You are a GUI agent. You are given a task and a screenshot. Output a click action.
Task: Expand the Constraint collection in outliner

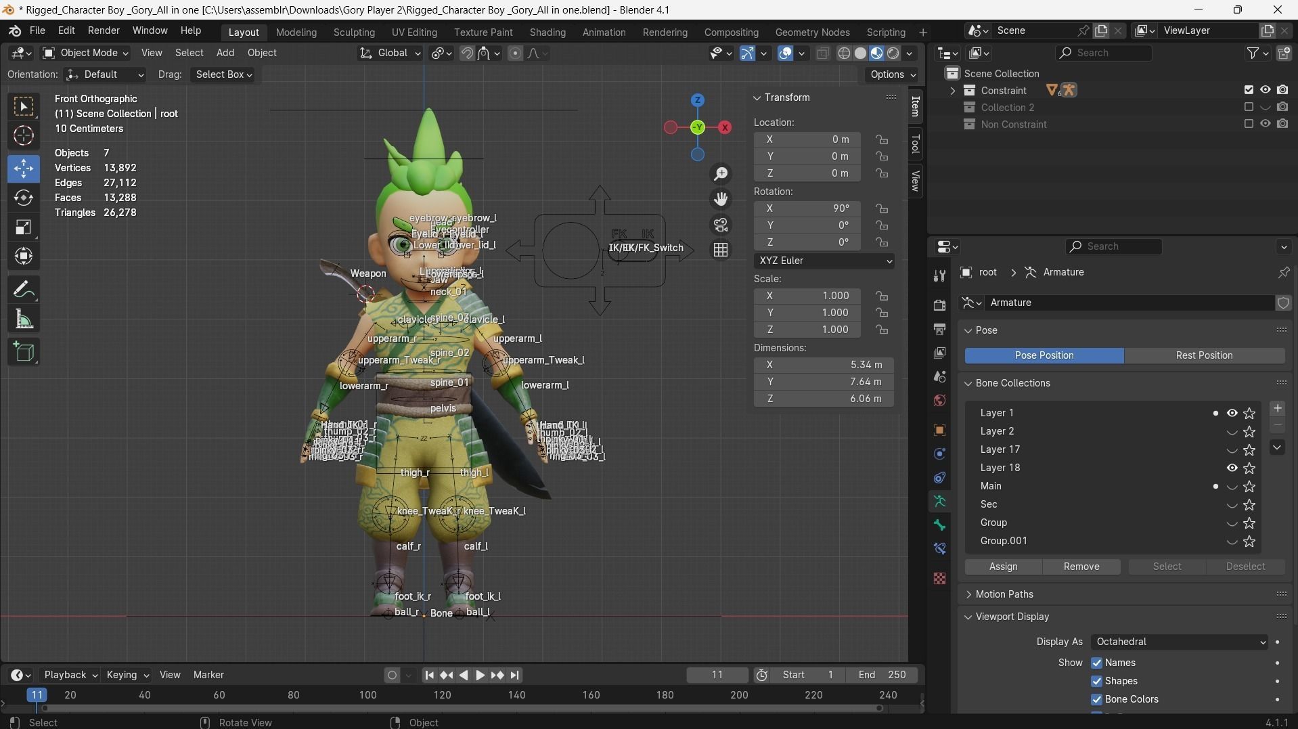[x=953, y=91]
